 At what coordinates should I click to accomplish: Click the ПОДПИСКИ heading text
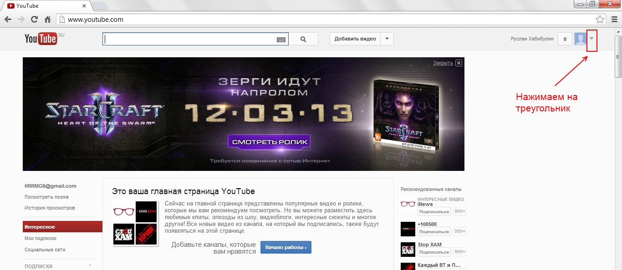[x=39, y=266]
